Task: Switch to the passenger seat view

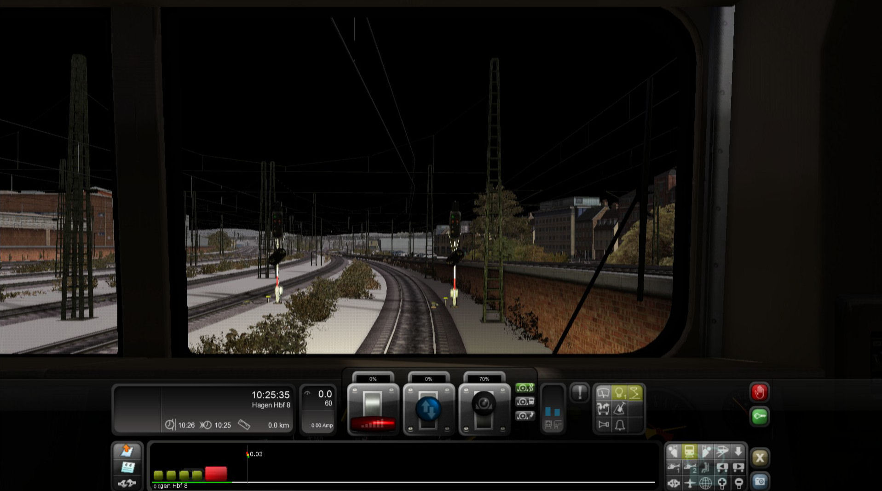Action: (x=705, y=468)
